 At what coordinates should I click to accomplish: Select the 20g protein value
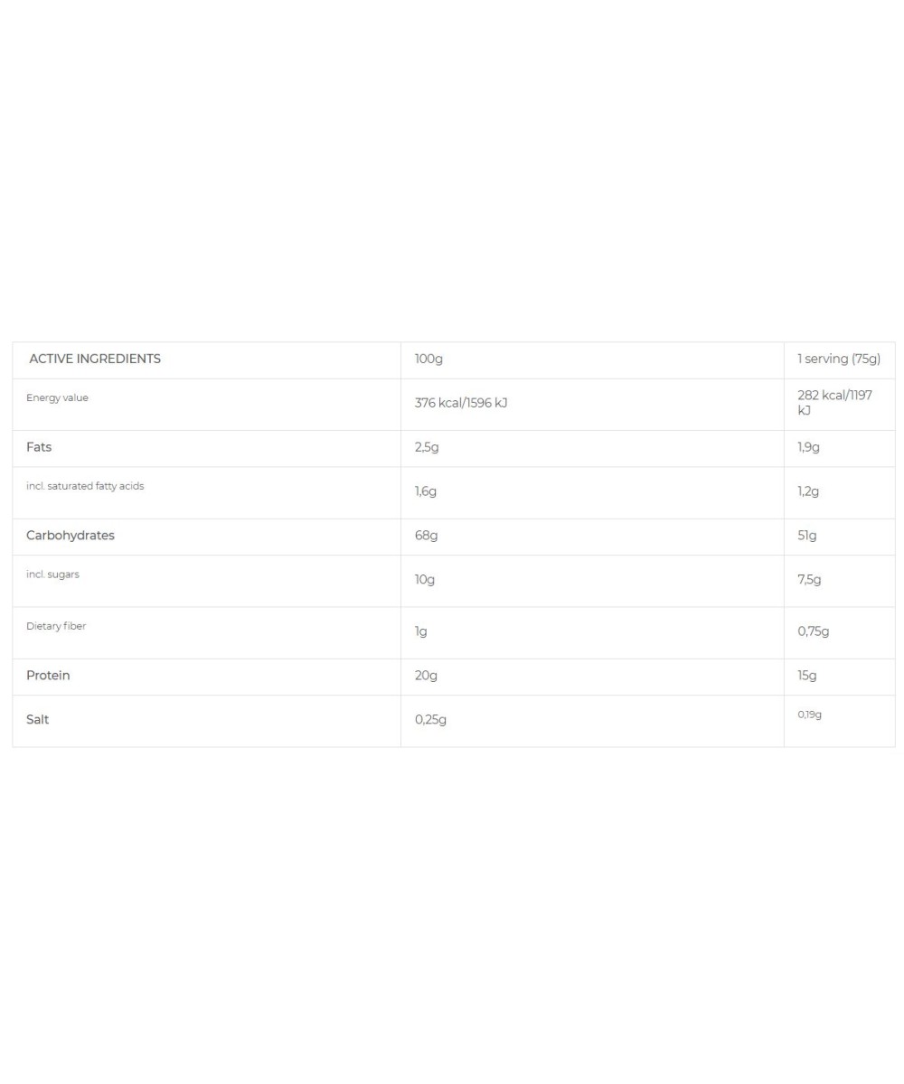pyautogui.click(x=426, y=676)
